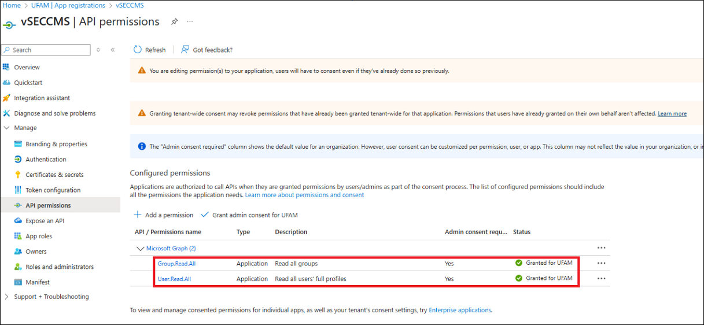Select API permissions in sidebar
This screenshot has width=704, height=325.
60,205
